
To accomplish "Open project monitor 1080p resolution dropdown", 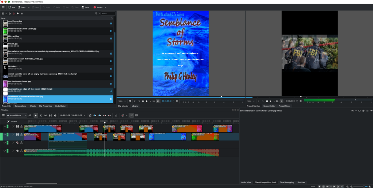I will click(x=251, y=101).
